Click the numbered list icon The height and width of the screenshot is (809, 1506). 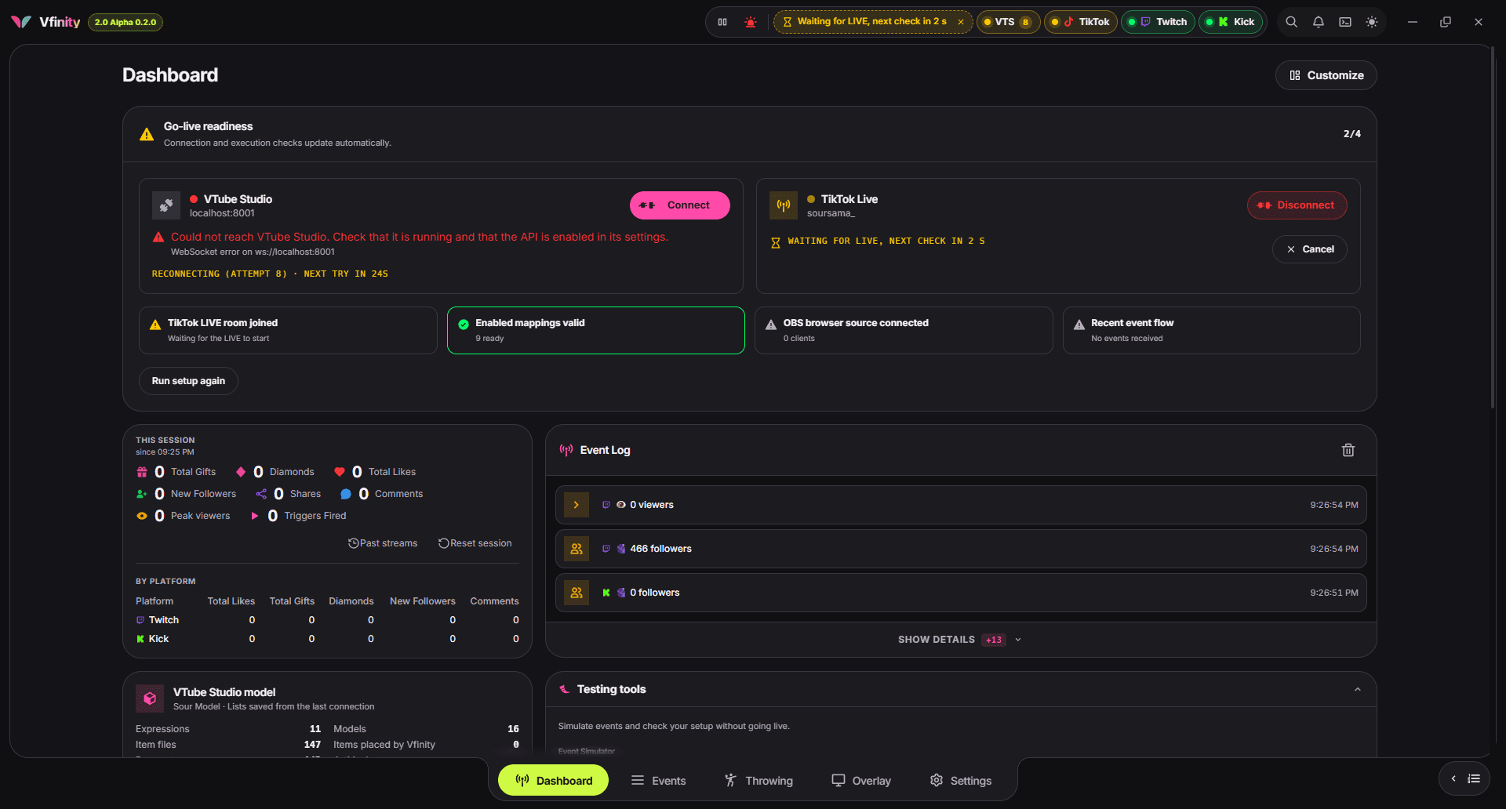[1474, 778]
